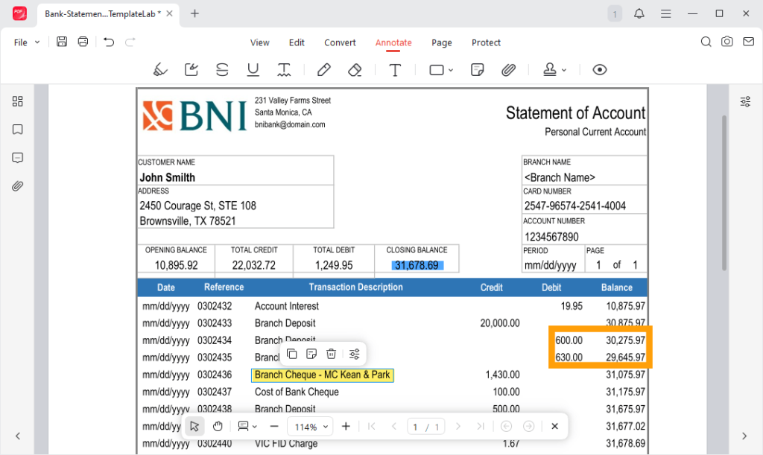Open the properties panel on right

(x=745, y=101)
